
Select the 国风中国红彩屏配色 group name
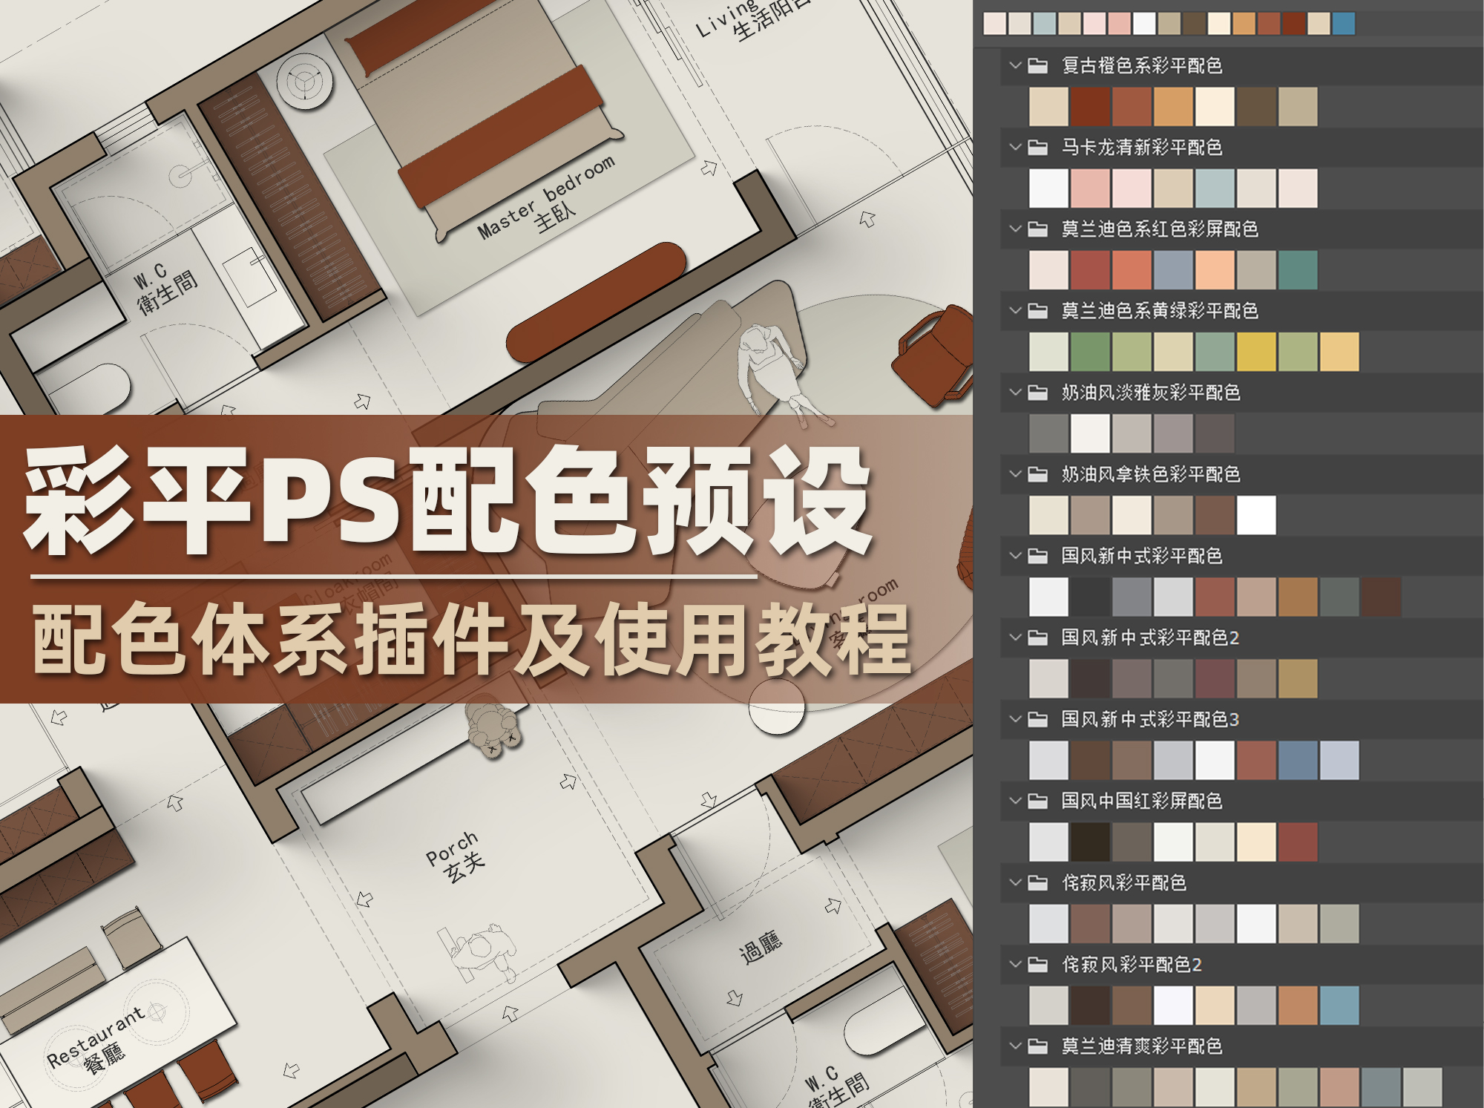coord(1141,800)
